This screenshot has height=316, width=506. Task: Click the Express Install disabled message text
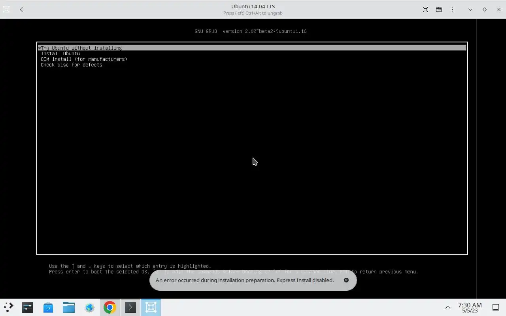coord(245,280)
